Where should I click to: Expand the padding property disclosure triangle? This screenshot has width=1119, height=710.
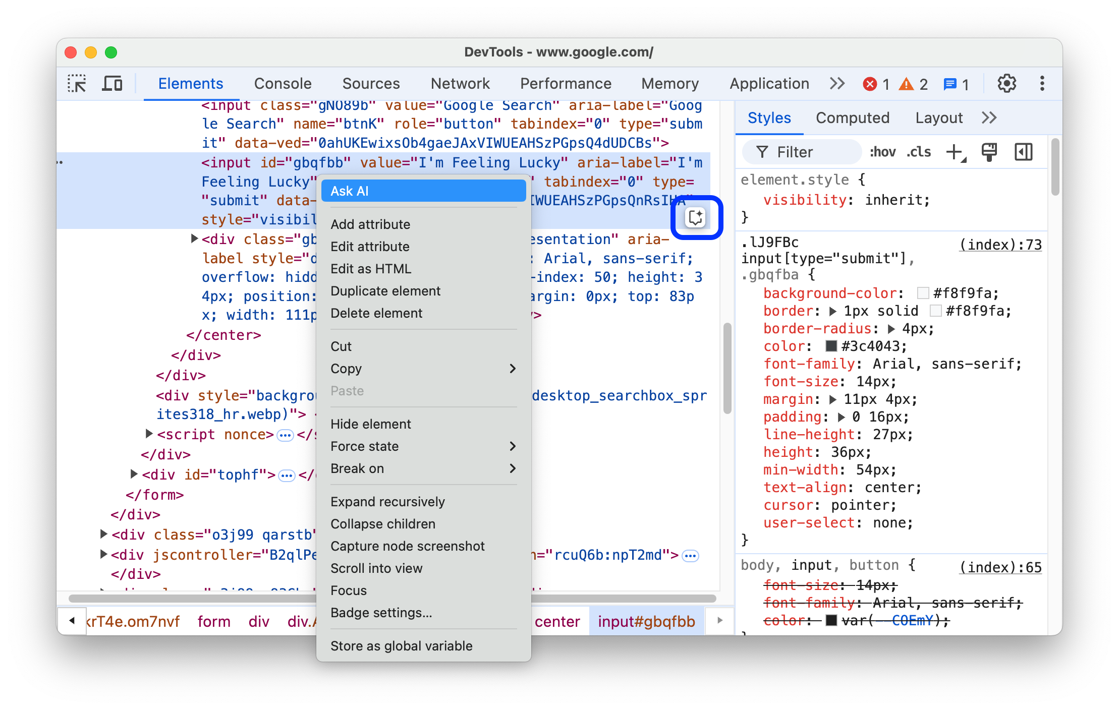tap(840, 416)
